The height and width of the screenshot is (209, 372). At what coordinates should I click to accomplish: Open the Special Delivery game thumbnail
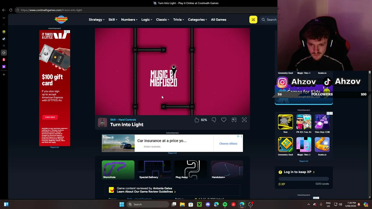(x=154, y=170)
